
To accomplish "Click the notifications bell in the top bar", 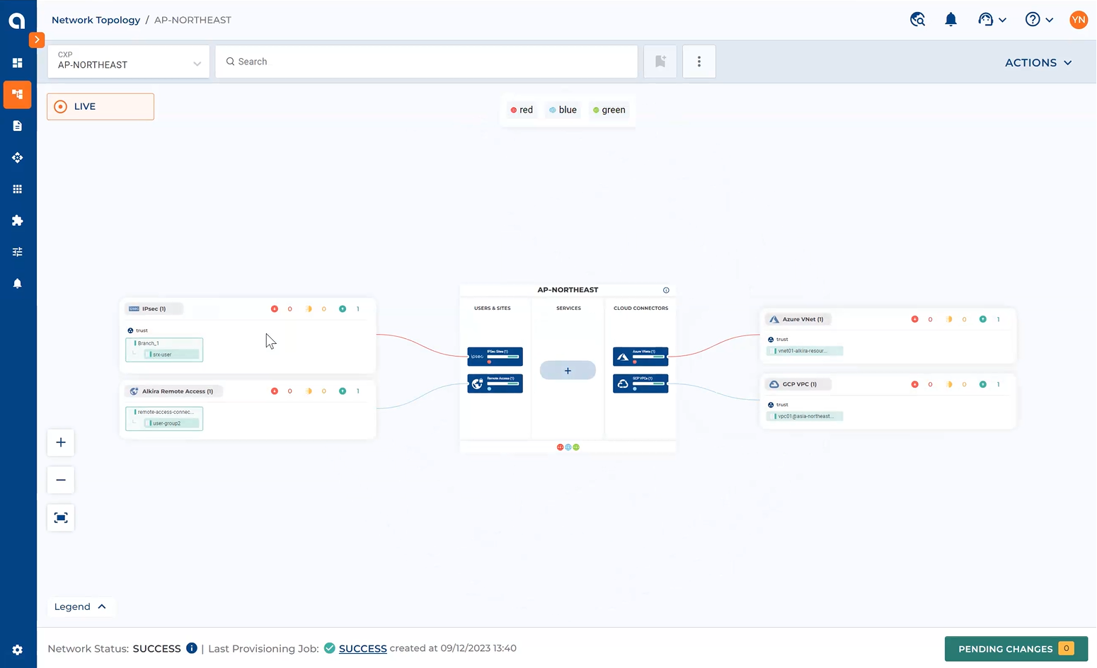I will [x=950, y=20].
